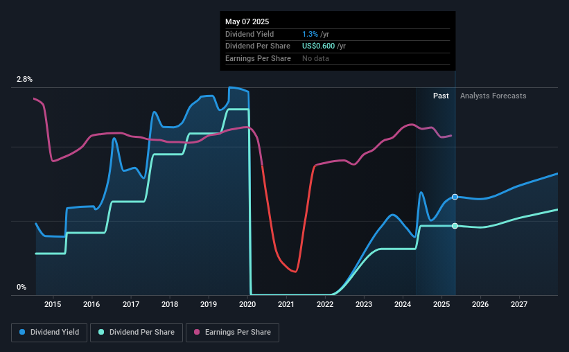Click the No data earnings value
Viewport: 569px width, 352px height.
315,58
